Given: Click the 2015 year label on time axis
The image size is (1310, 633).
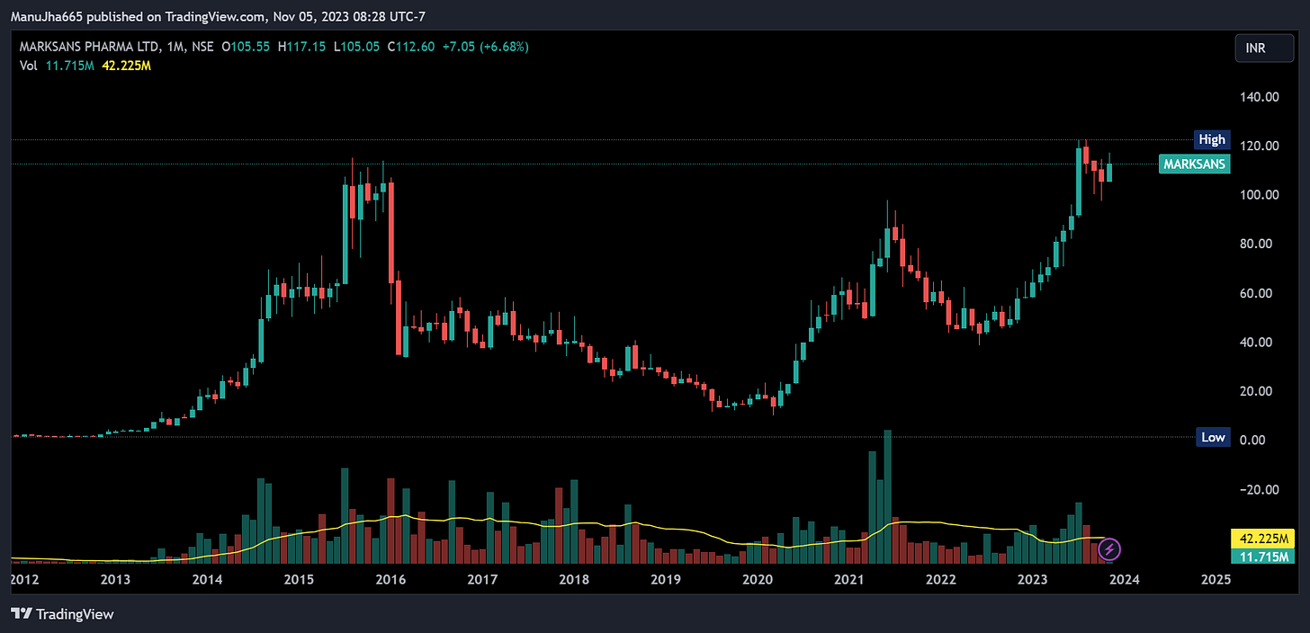Looking at the screenshot, I should pyautogui.click(x=299, y=580).
